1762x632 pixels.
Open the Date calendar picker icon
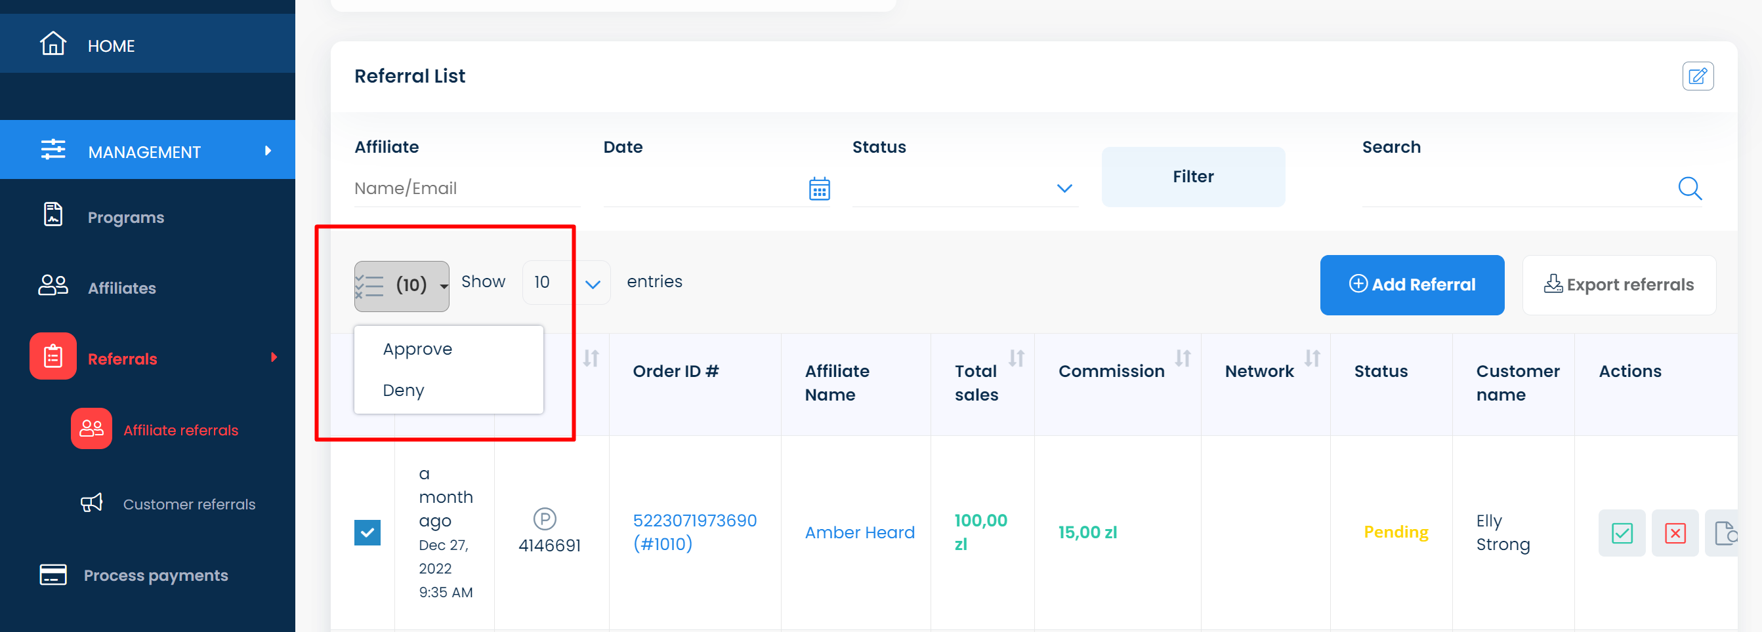[819, 189]
